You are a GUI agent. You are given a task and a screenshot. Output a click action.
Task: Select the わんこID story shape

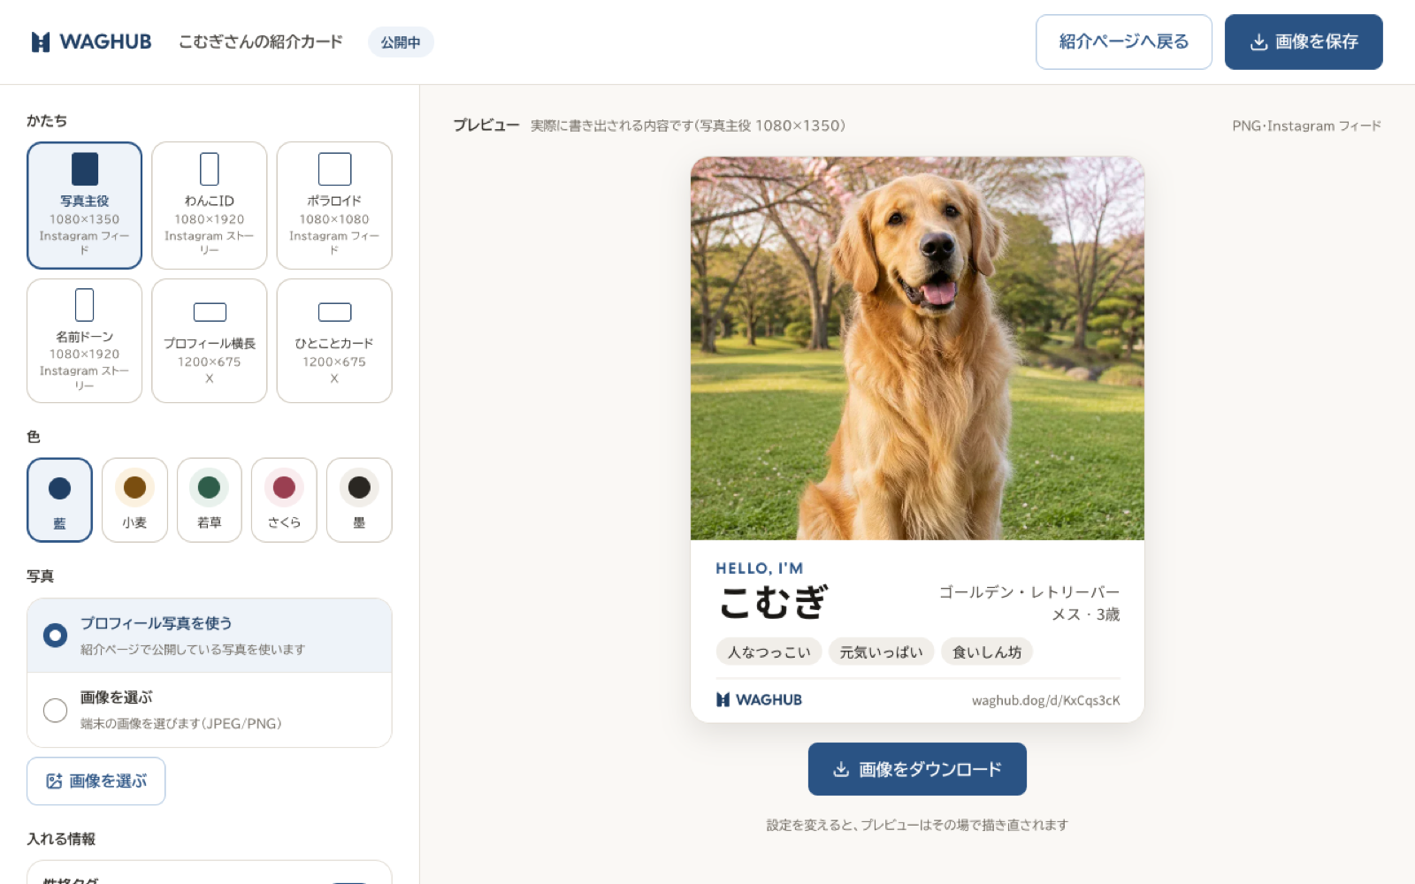210,205
